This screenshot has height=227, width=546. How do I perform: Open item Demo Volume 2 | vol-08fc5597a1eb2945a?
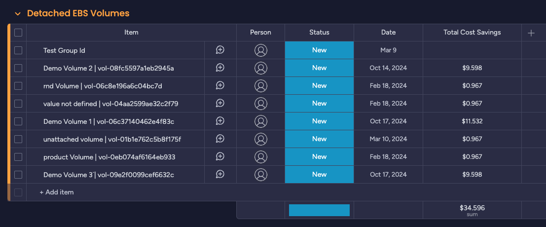pos(109,68)
